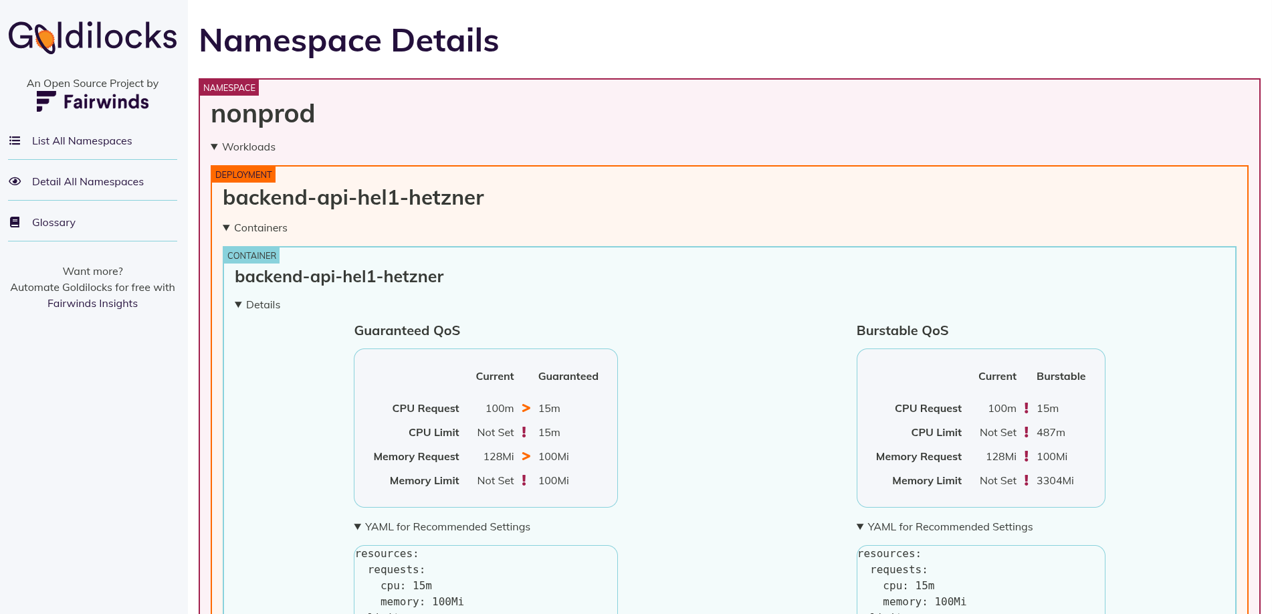
Task: Click the warning icon in Guaranteed CPU Limit row
Action: (x=524, y=432)
